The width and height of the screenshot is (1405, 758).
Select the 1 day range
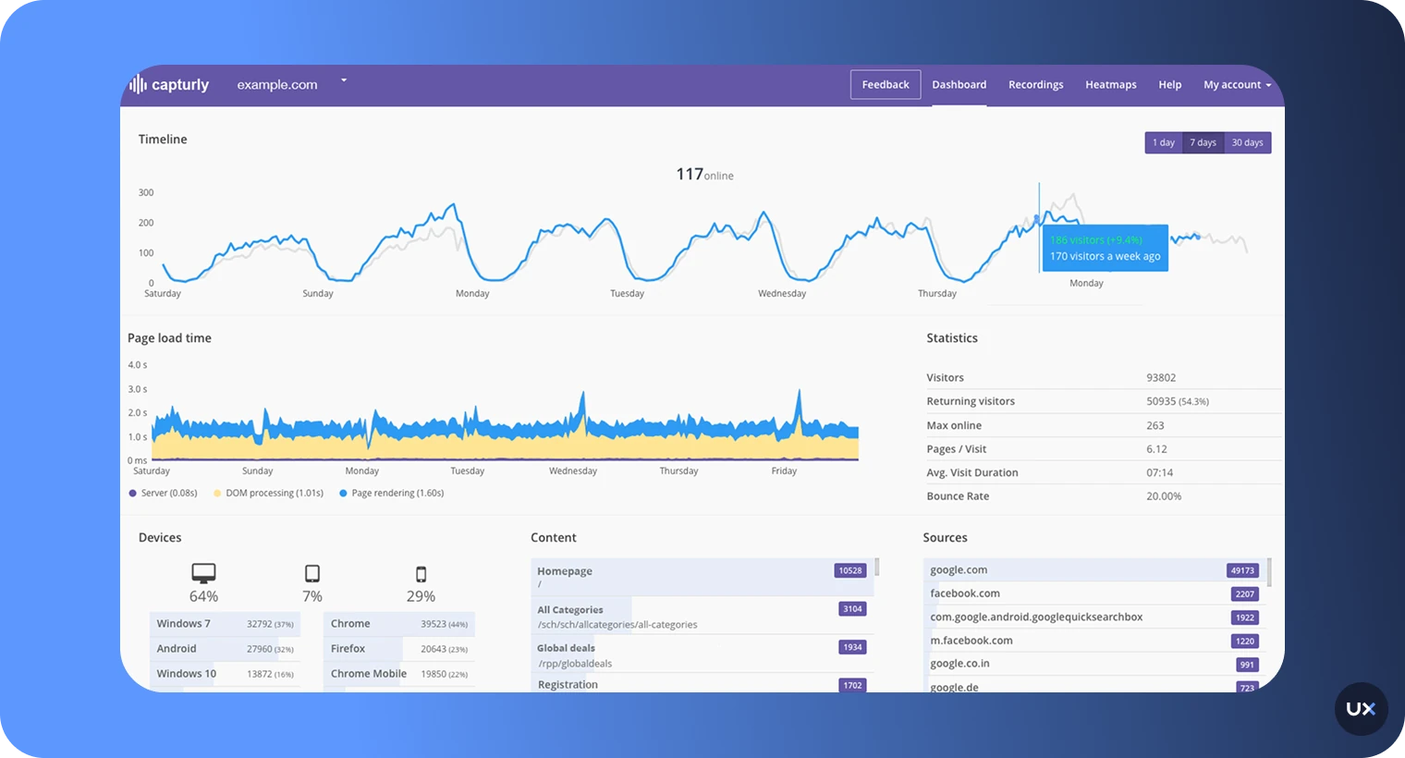(1164, 142)
